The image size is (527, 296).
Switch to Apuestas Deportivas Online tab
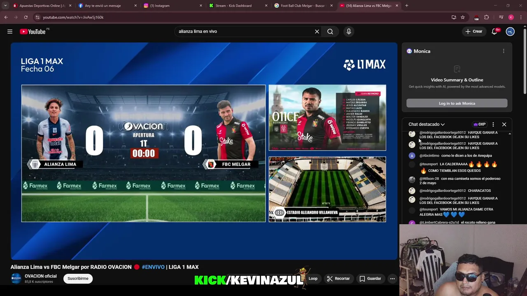click(42, 6)
